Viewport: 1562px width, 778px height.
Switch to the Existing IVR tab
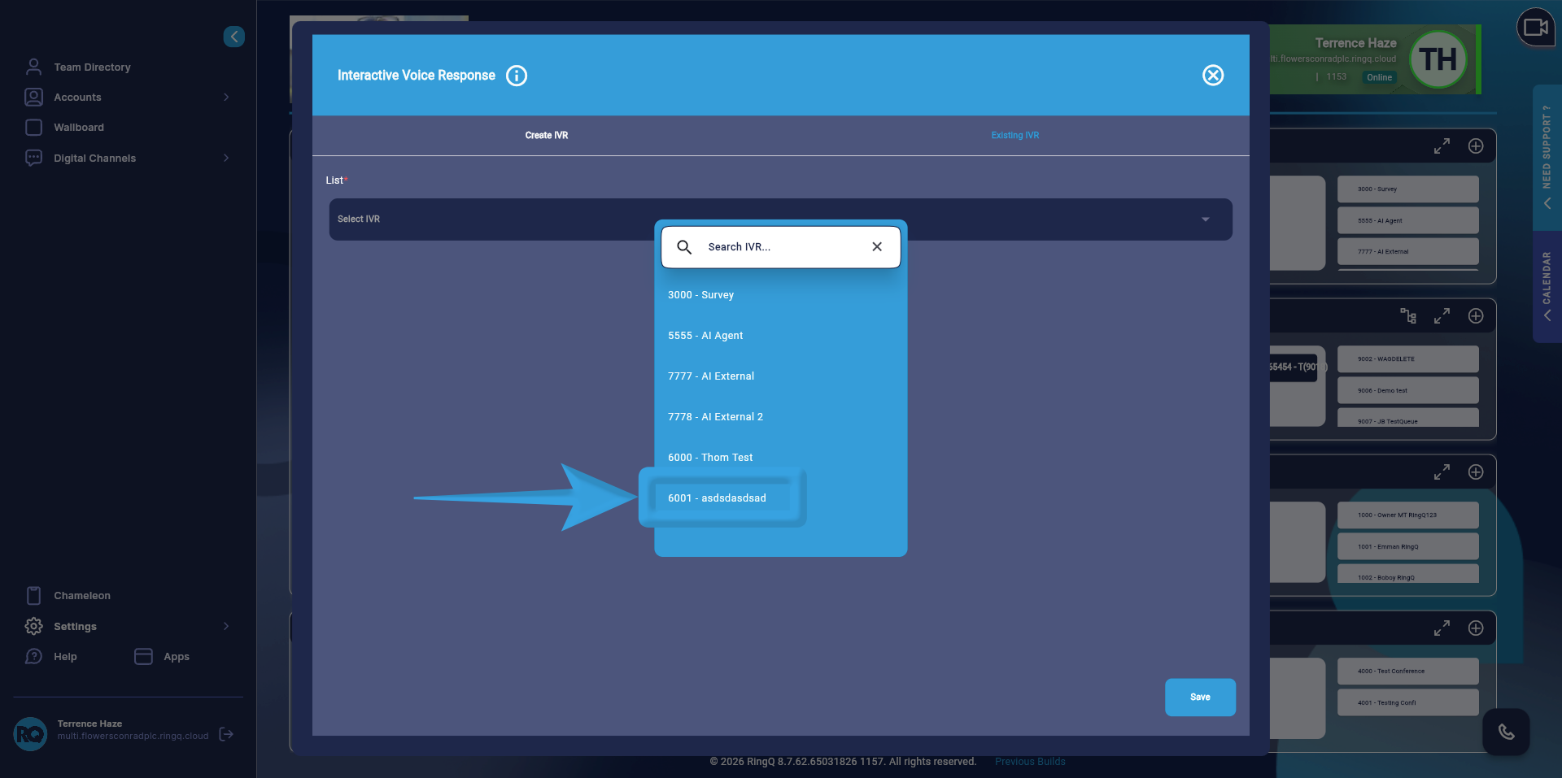point(1014,136)
